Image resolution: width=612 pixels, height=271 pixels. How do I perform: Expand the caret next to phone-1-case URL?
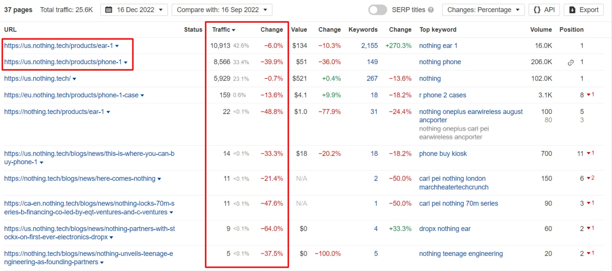(142, 96)
